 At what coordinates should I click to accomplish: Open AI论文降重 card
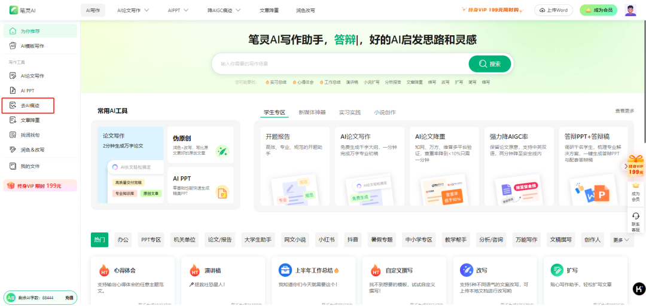[444, 166]
